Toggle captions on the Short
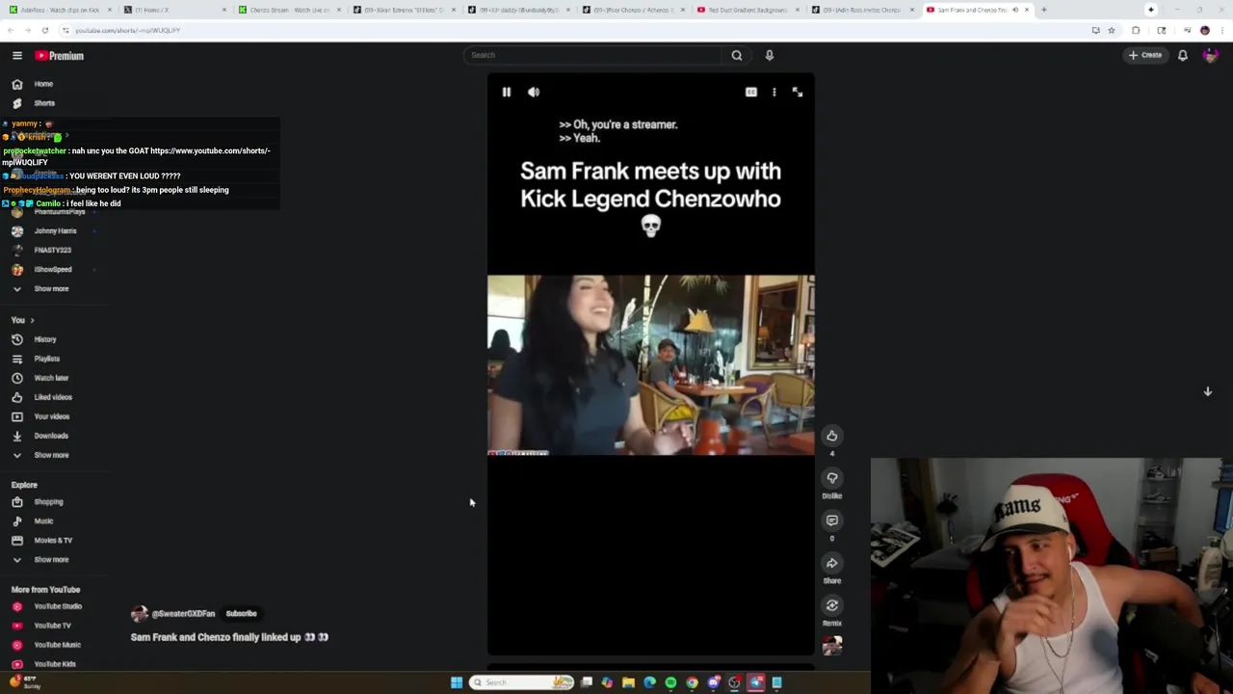This screenshot has height=694, width=1233. 751,92
